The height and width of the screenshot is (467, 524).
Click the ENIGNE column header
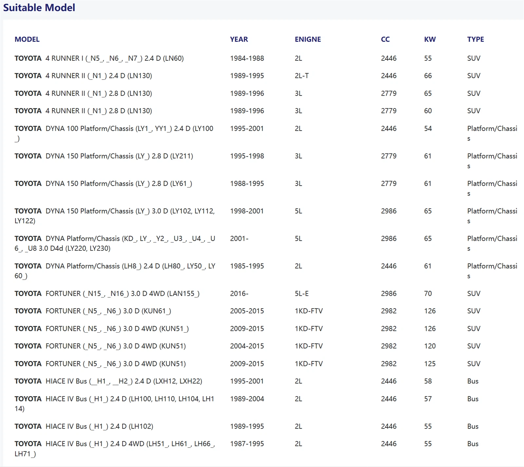tap(308, 39)
